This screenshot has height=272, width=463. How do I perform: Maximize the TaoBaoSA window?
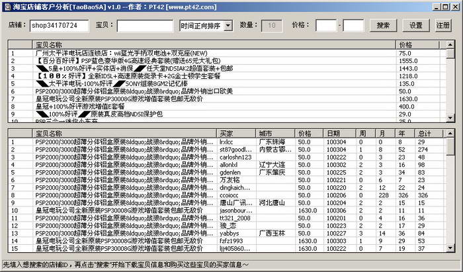click(446, 7)
